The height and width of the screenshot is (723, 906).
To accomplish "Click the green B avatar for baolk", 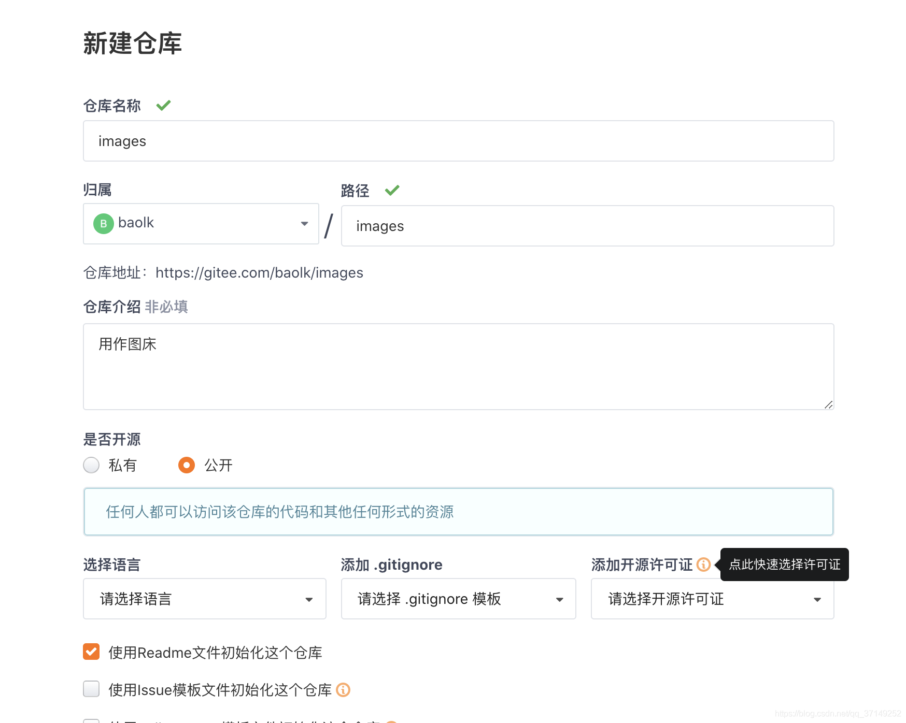I will pos(104,224).
